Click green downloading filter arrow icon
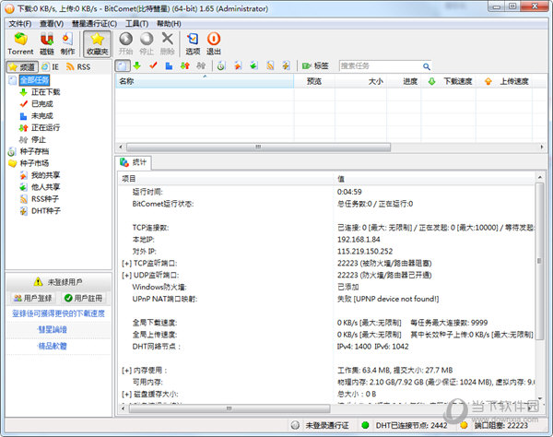Image resolution: width=553 pixels, height=437 pixels. (136, 65)
